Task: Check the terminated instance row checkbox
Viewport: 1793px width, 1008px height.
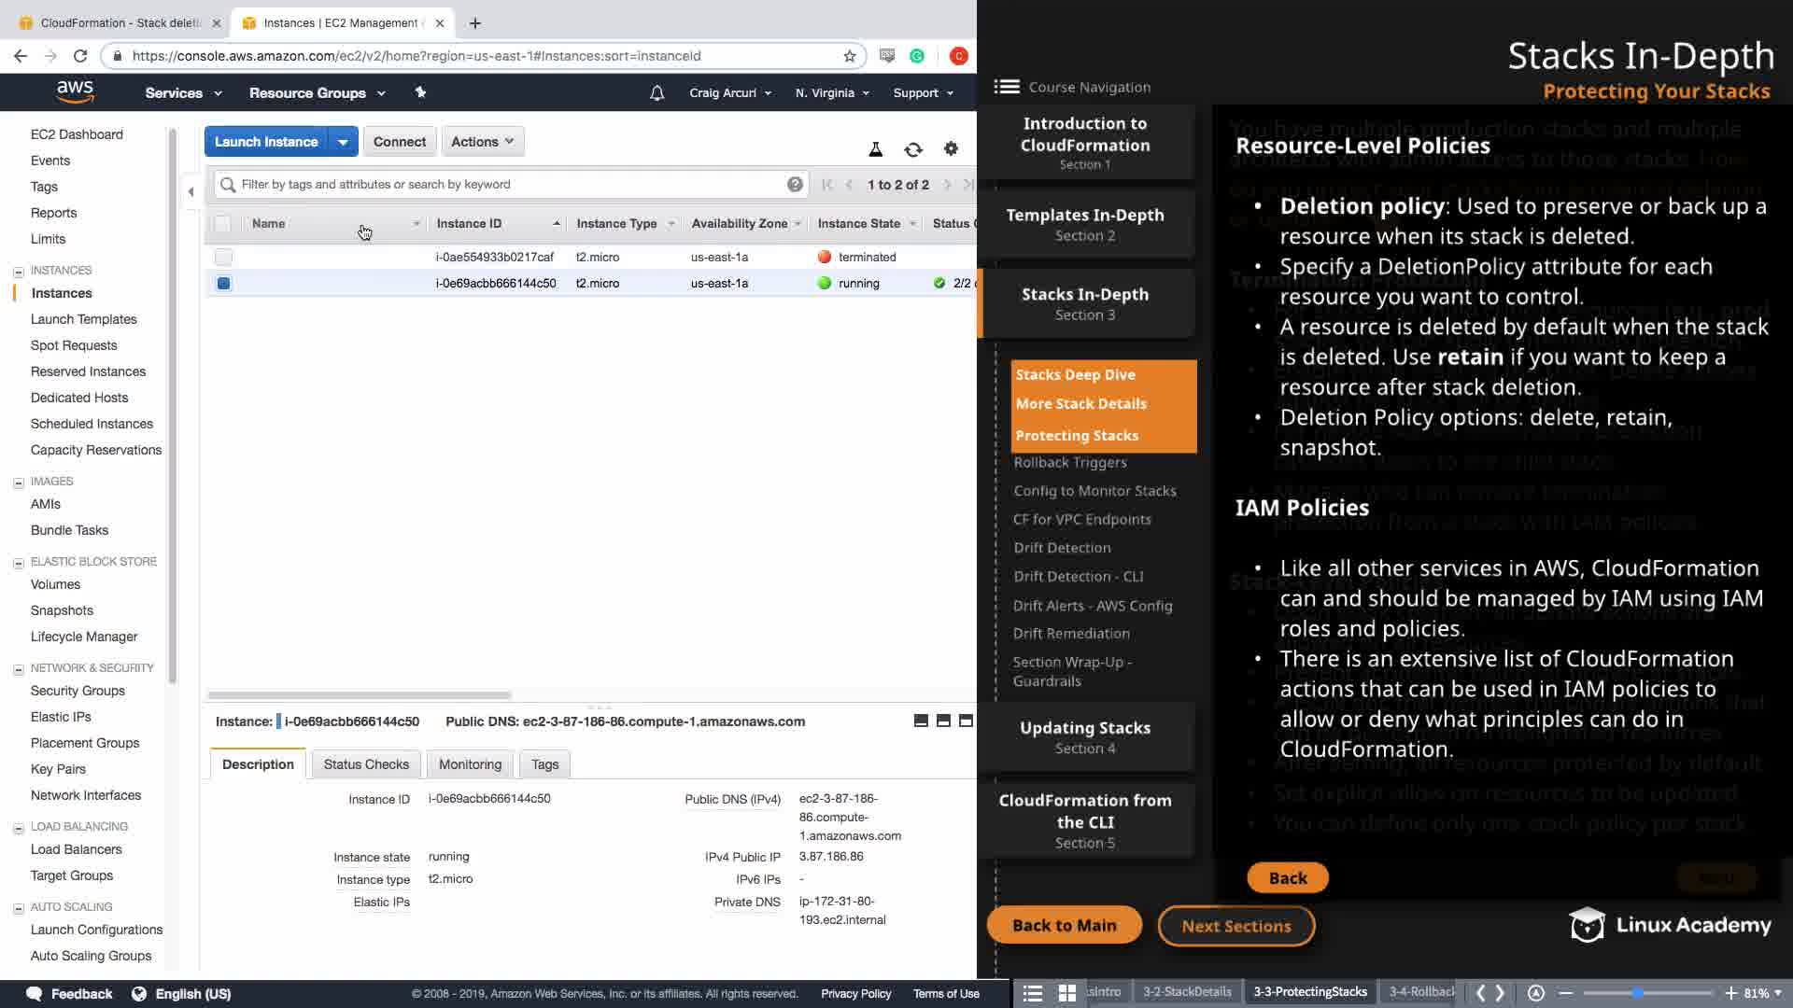Action: coord(223,258)
